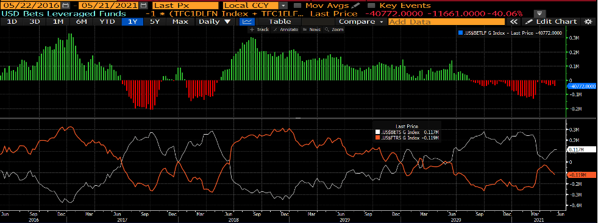Select the 1Y range tab

click(x=132, y=22)
